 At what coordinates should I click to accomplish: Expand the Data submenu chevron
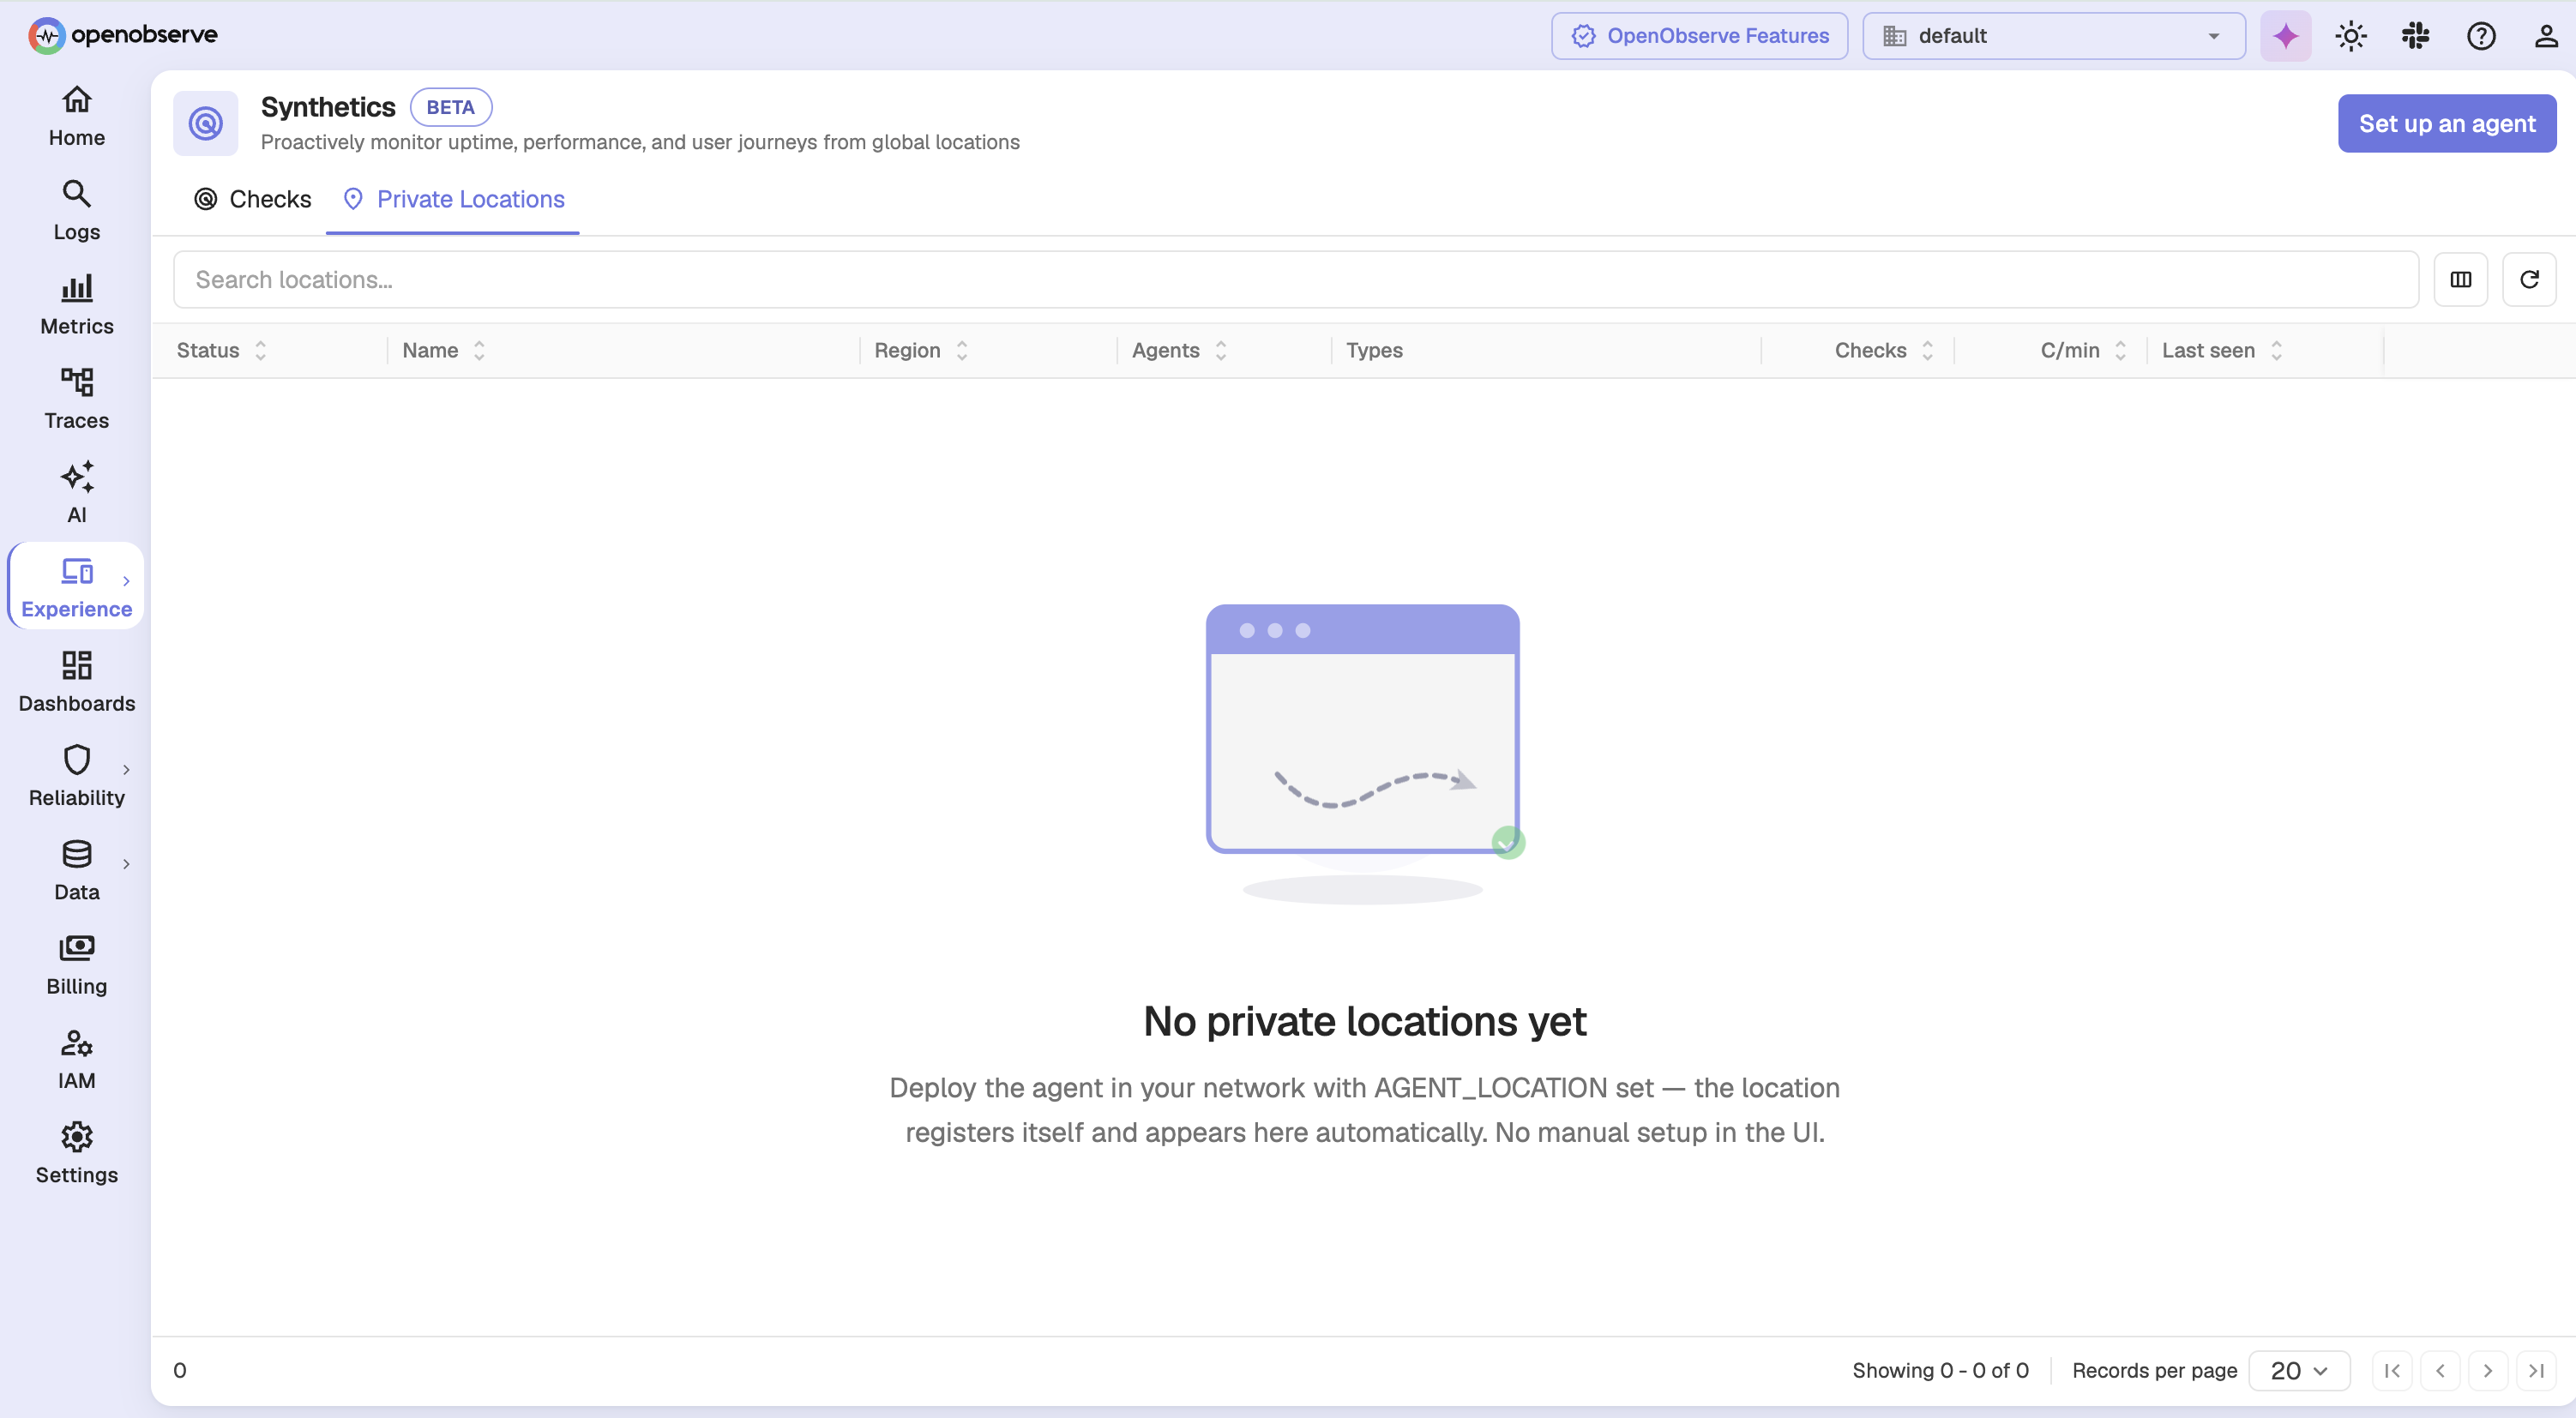click(x=126, y=864)
